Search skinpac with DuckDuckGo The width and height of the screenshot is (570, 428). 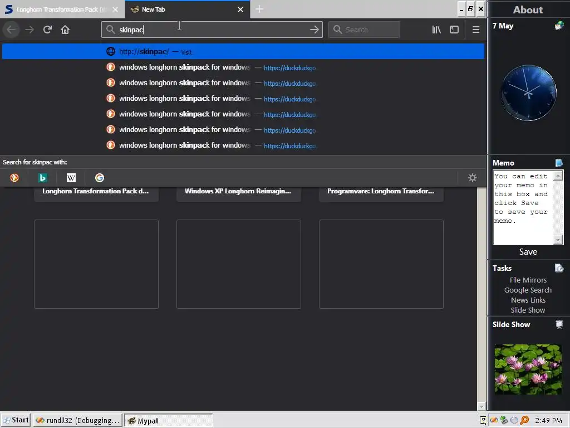[14, 178]
